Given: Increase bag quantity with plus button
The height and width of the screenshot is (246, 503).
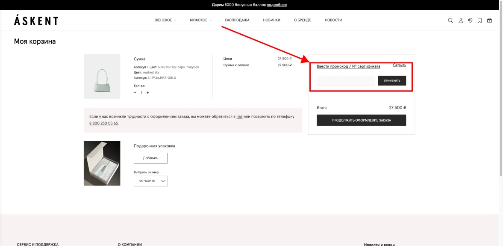Looking at the screenshot, I should [x=148, y=93].
